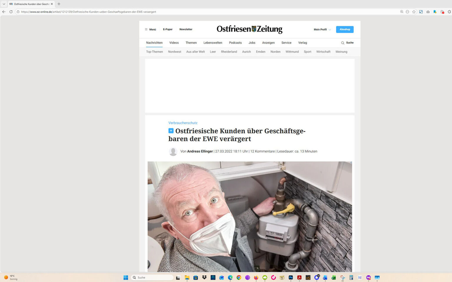Open the tab list chevron beside the tab
Screen dimensions: 452x282
click(3, 4)
